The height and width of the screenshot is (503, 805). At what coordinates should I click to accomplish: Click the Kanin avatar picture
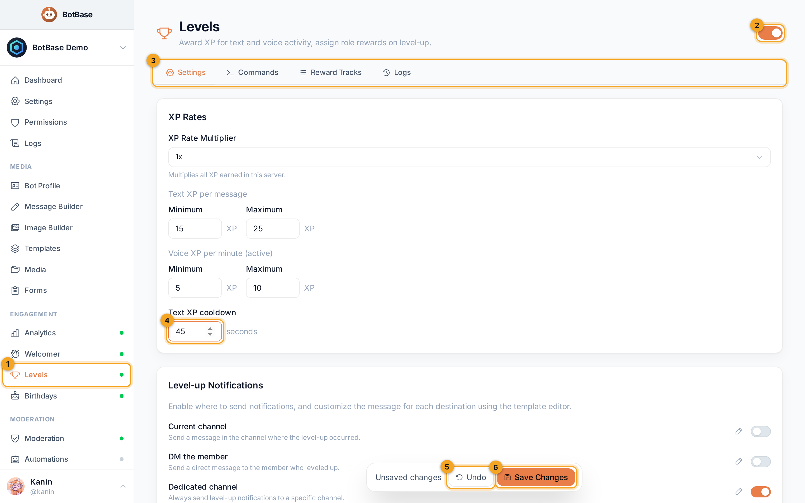[16, 486]
